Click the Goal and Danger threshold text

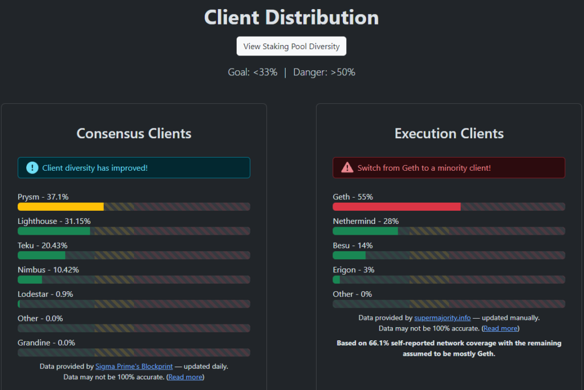click(x=291, y=72)
